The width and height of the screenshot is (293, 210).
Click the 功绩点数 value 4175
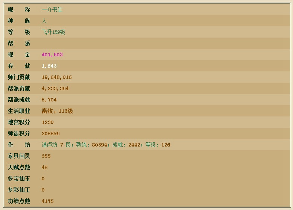pyautogui.click(x=47, y=201)
